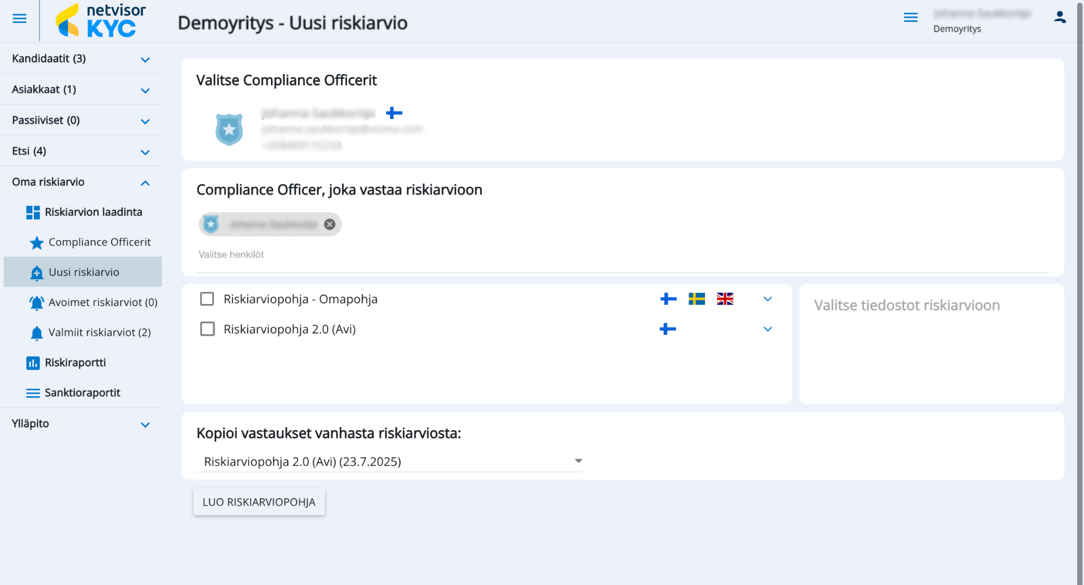Open Compliance Officerit menu item
The width and height of the screenshot is (1084, 585).
tap(99, 242)
